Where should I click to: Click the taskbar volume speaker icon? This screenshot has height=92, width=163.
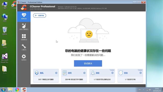pos(150,90)
